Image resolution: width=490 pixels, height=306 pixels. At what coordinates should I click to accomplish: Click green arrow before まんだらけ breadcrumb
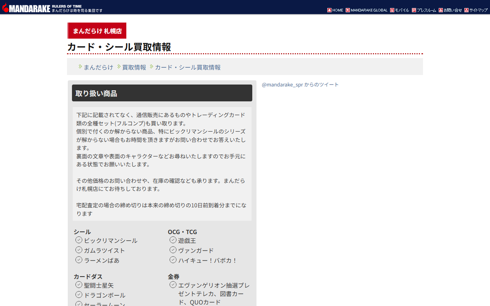point(80,67)
